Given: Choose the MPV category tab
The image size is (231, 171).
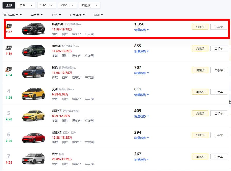Looking at the screenshot, I should [67, 5].
